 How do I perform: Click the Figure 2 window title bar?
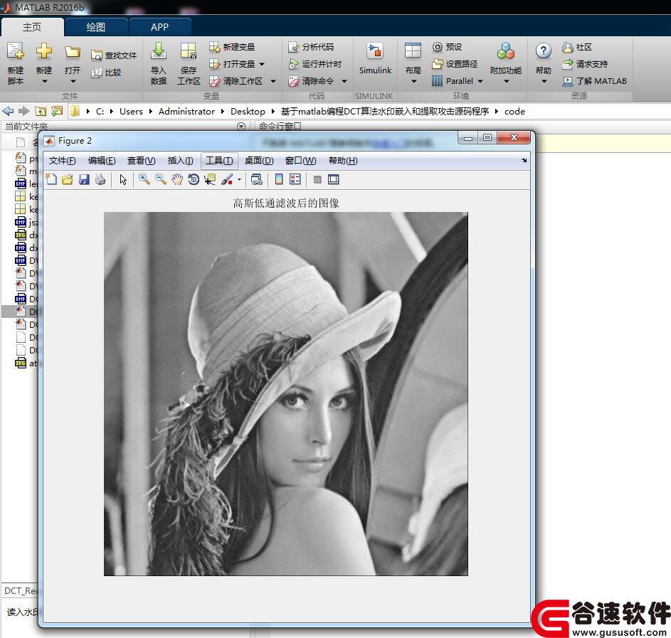pyautogui.click(x=248, y=141)
